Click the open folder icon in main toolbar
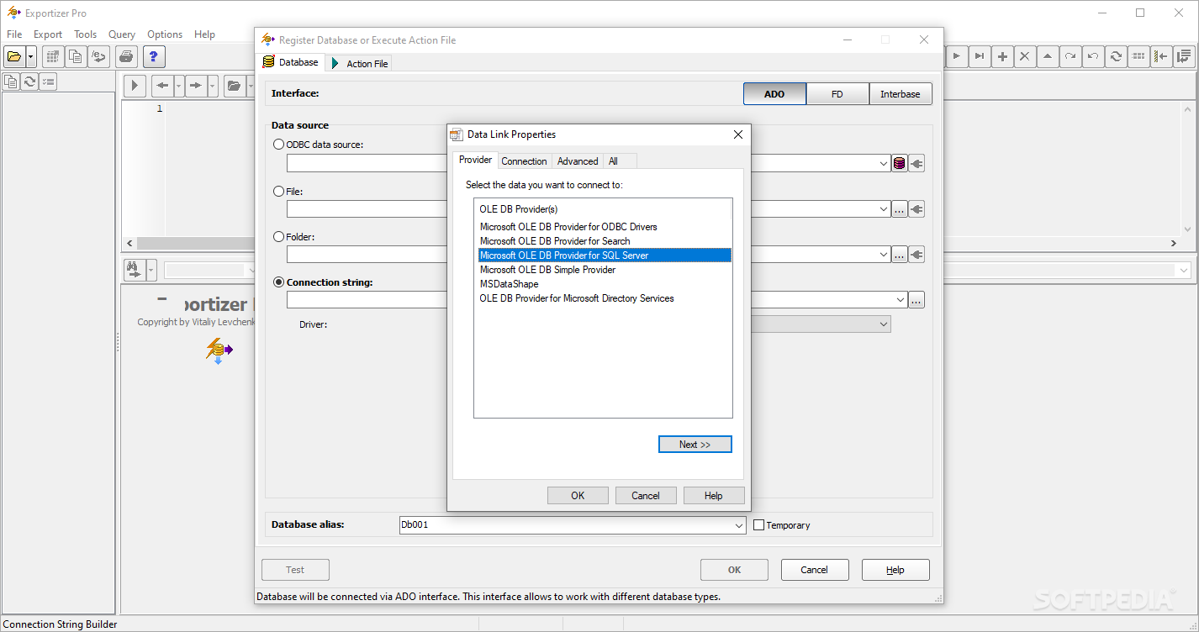 coord(14,56)
